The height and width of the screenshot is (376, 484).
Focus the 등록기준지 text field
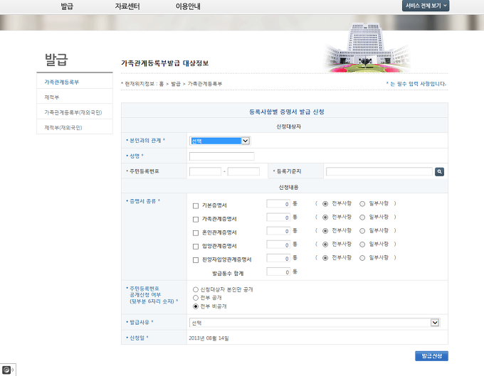pos(379,171)
